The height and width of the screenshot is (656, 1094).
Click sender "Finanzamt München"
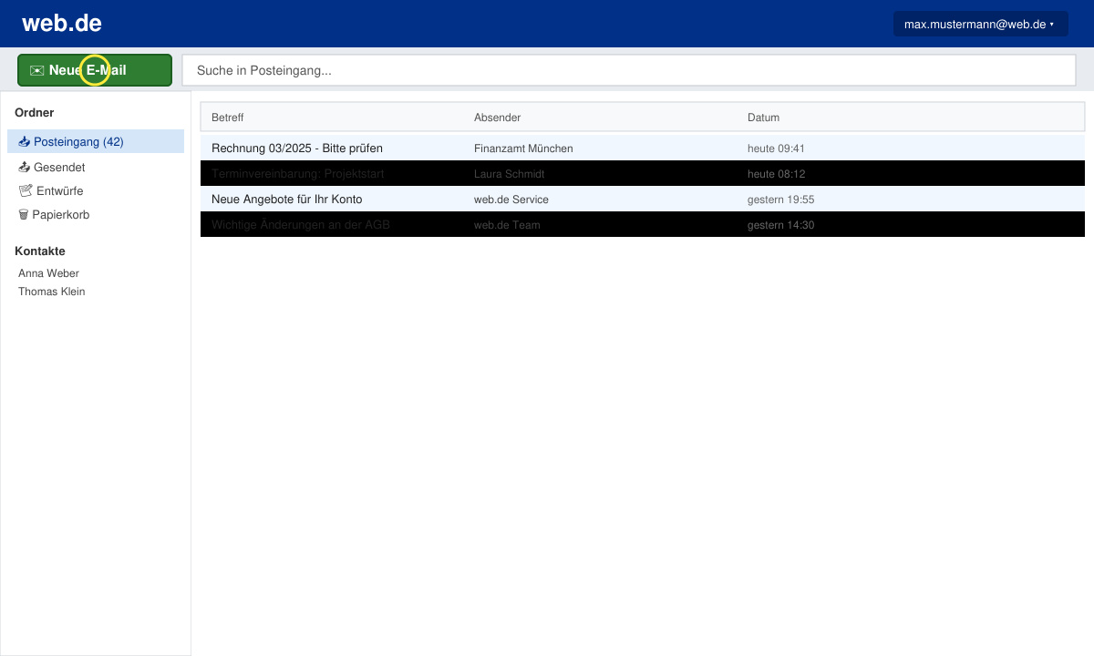[x=523, y=148]
